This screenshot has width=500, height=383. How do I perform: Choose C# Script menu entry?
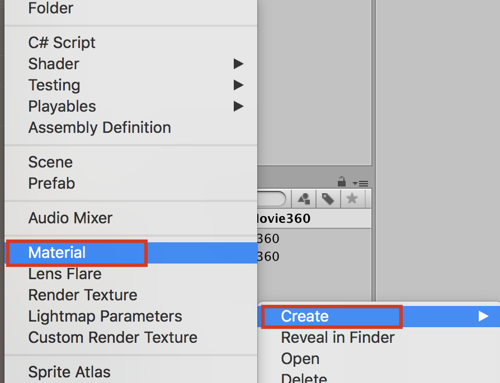tap(62, 43)
